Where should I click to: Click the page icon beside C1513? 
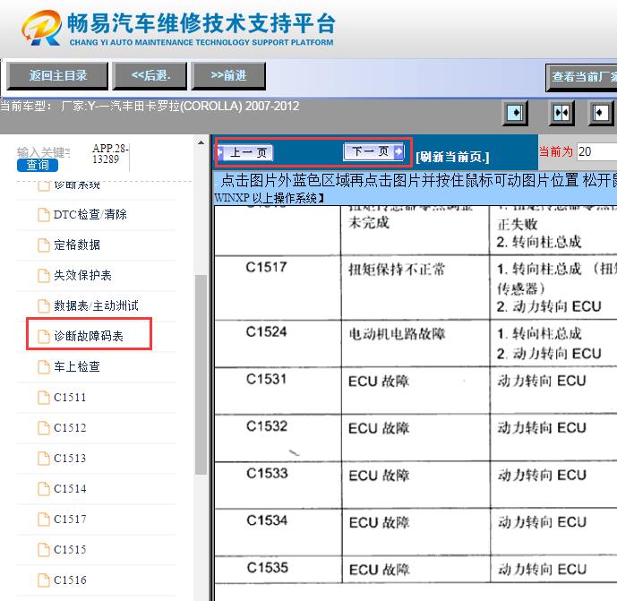(43, 459)
